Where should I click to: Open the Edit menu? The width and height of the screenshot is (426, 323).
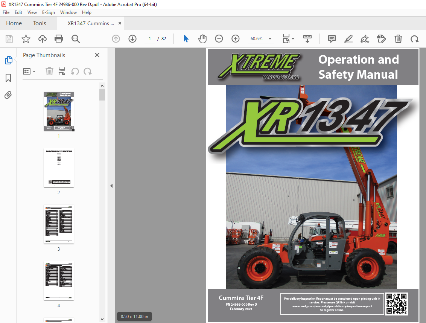point(18,12)
